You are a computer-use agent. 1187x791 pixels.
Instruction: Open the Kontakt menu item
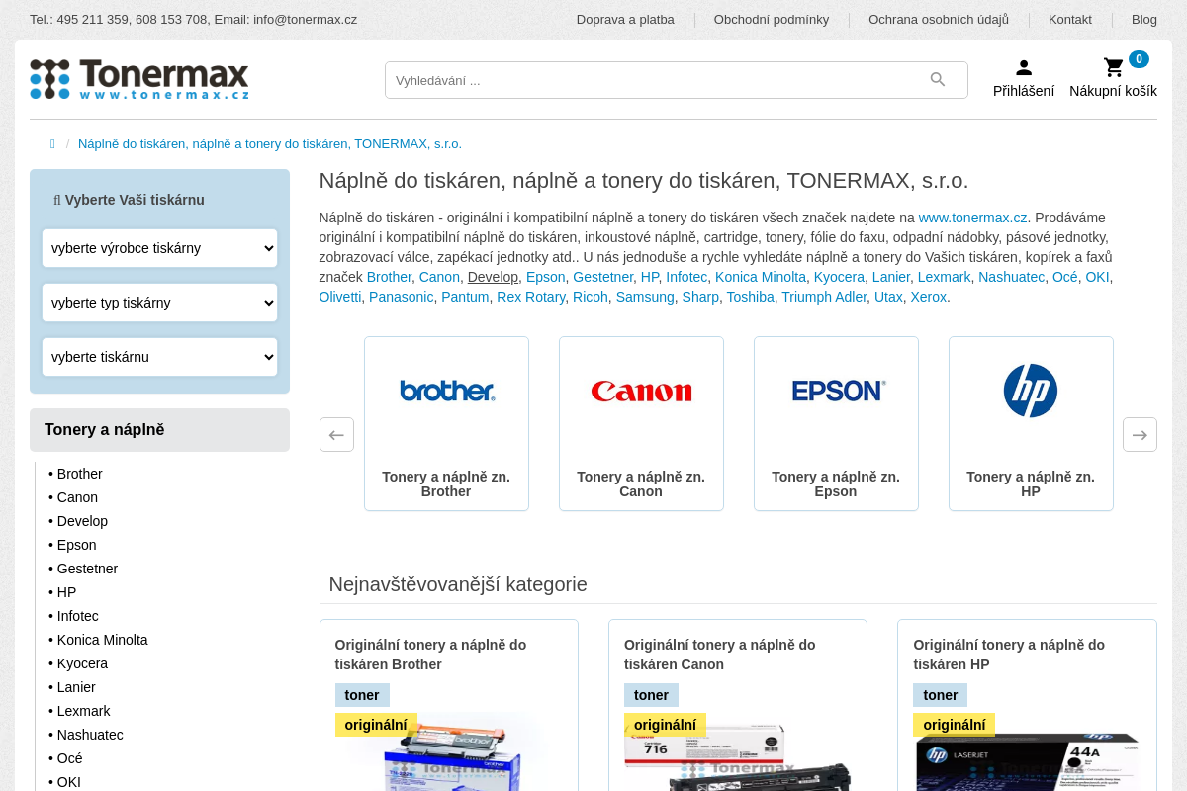tap(1069, 19)
